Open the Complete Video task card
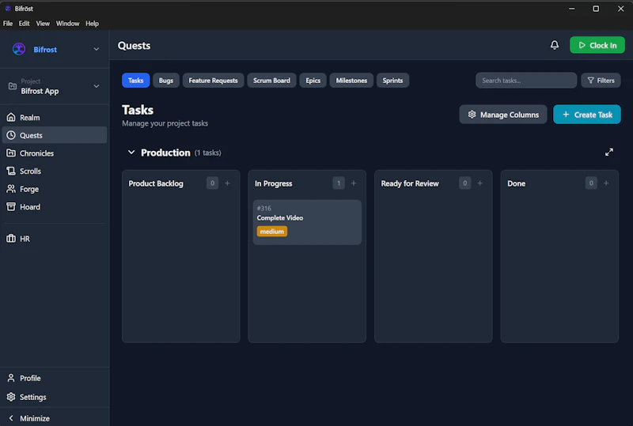 [307, 222]
